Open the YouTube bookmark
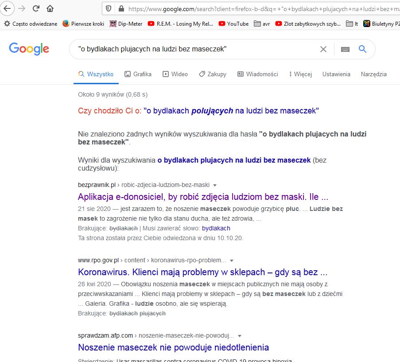This screenshot has height=362, width=400. [234, 24]
